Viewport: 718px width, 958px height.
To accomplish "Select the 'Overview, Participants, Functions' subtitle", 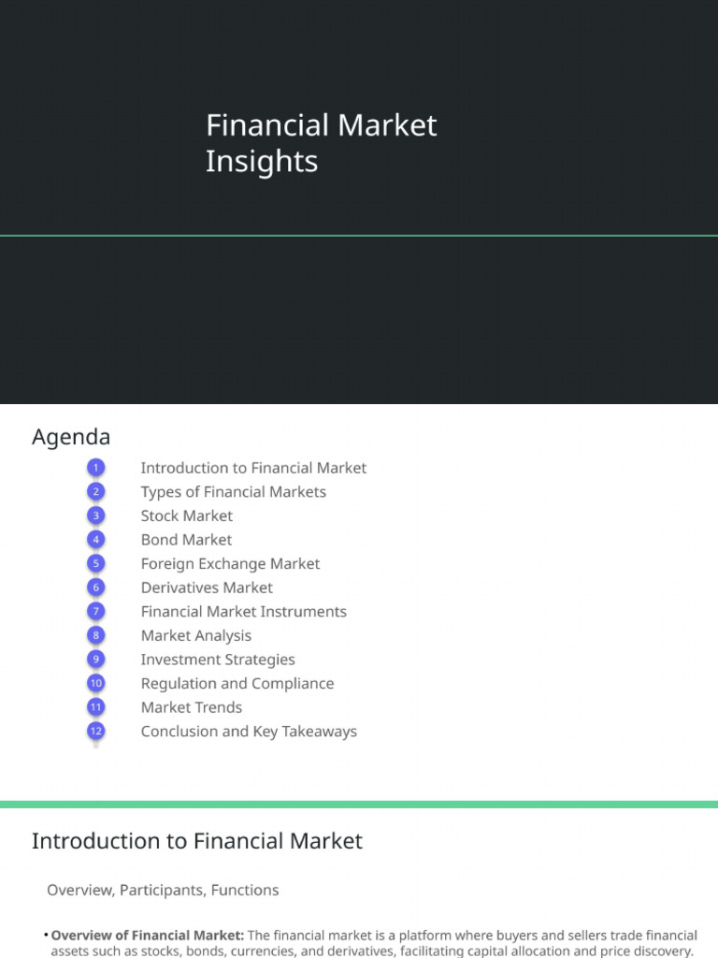I will tap(163, 890).
